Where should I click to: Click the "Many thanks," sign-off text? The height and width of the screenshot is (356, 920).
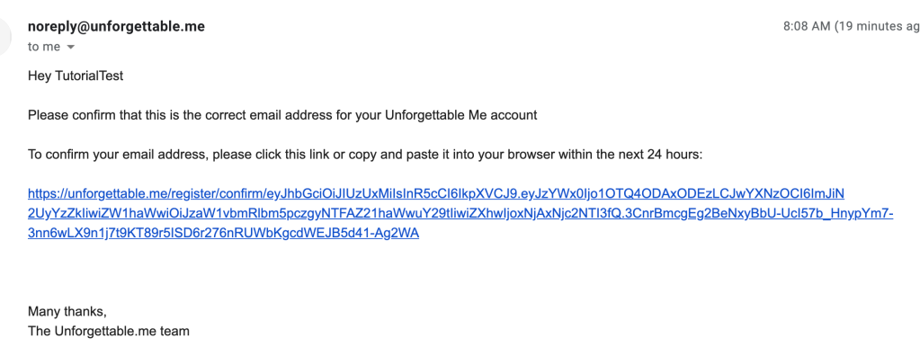(67, 311)
